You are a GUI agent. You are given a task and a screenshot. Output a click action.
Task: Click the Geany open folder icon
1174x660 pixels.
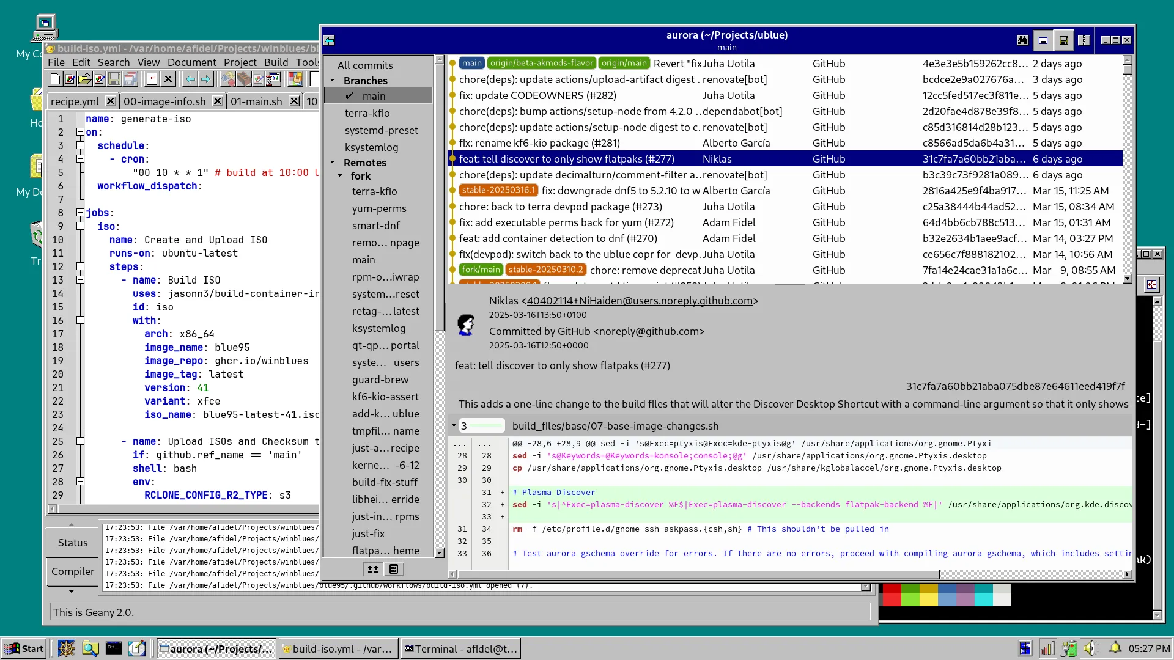click(84, 79)
